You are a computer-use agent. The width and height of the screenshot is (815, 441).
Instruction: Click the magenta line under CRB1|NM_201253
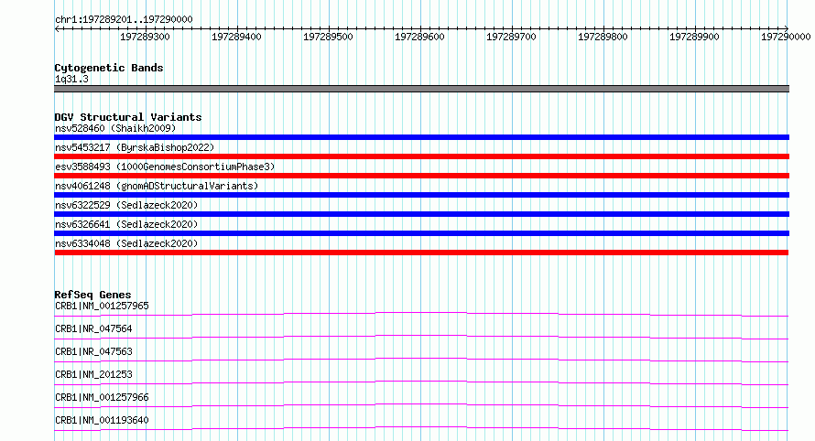click(421, 382)
